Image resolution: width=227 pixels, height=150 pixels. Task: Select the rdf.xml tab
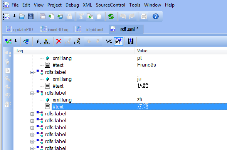coord(126,29)
